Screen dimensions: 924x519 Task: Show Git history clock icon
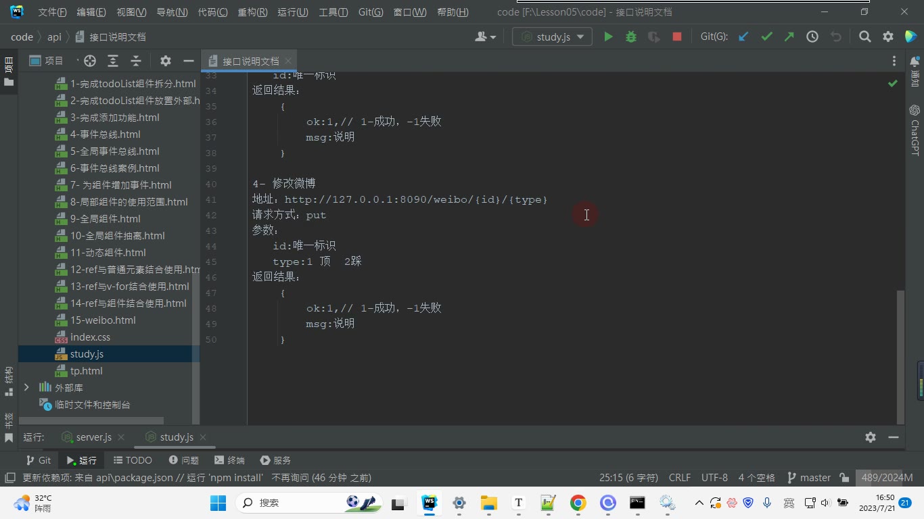point(812,37)
